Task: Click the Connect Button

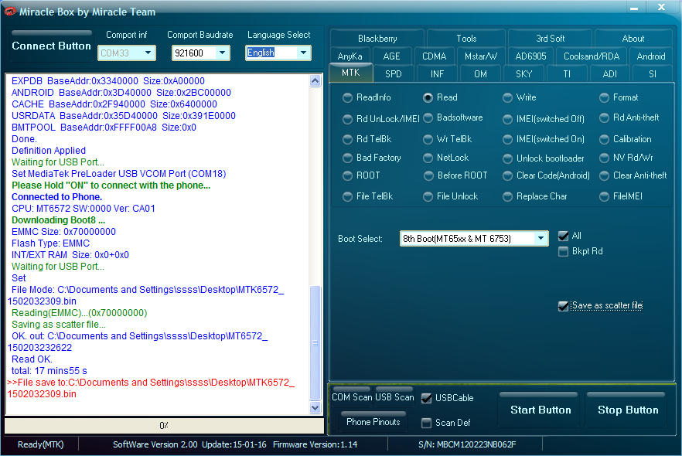Action: point(51,46)
